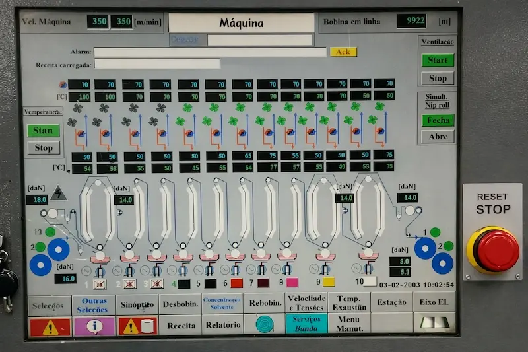Pick the yellow ink swatch
The width and height of the screenshot is (528, 352).
[x=329, y=281]
